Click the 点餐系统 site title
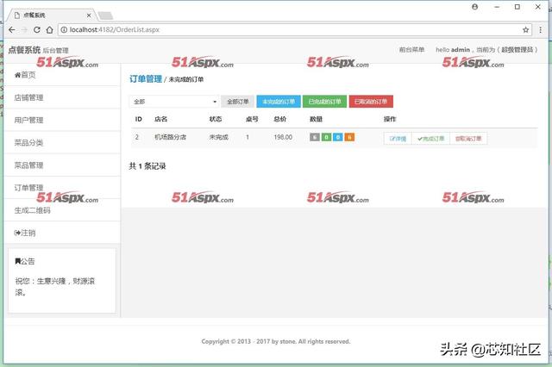Screen dimensions: 552x367 24,50
